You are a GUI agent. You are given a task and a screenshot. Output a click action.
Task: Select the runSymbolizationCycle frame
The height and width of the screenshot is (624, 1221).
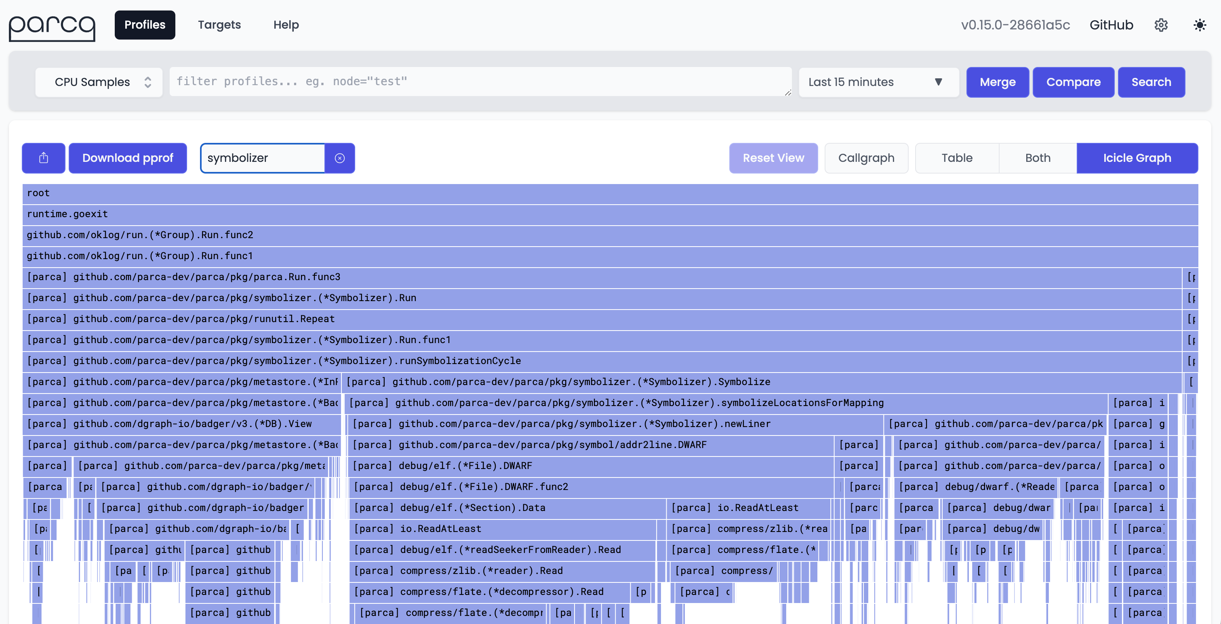click(x=602, y=361)
